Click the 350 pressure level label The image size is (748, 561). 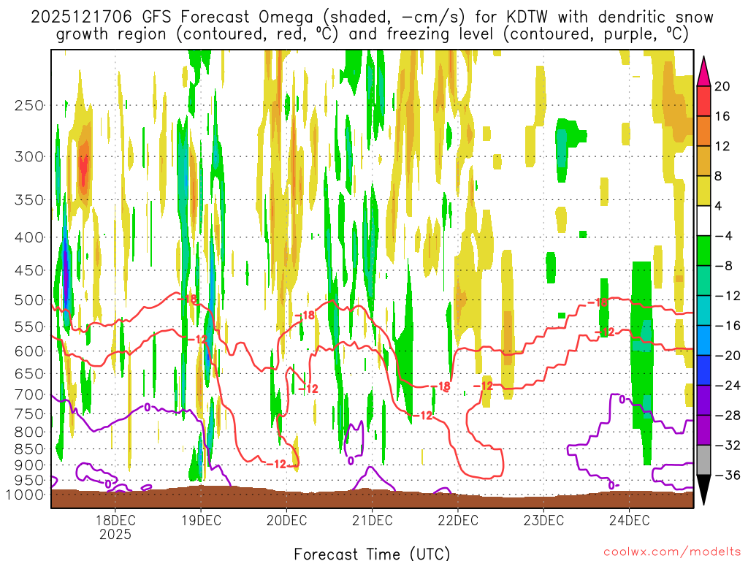pyautogui.click(x=29, y=200)
